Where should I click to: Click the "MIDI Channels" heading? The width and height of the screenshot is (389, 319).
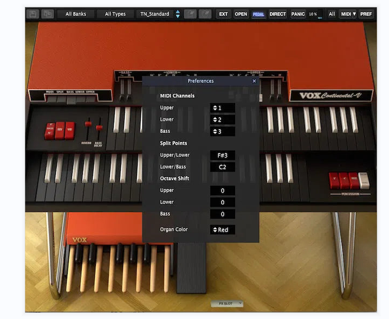[177, 96]
